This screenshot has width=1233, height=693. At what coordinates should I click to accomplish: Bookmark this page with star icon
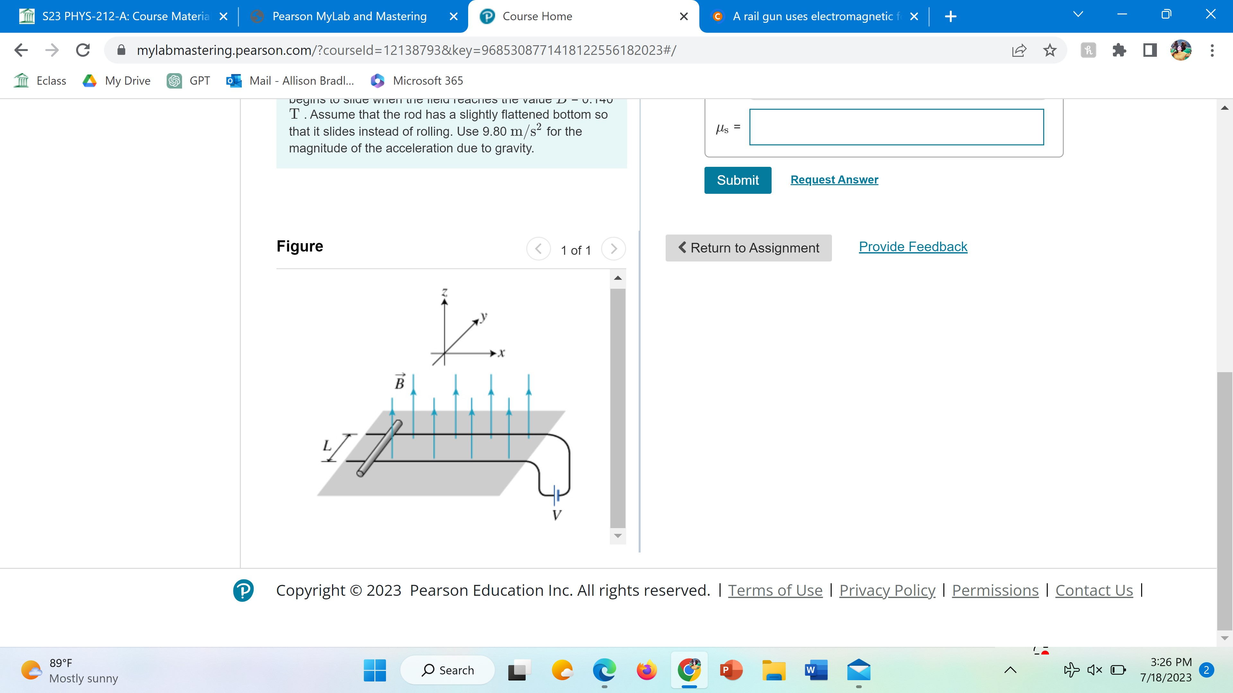pos(1050,50)
